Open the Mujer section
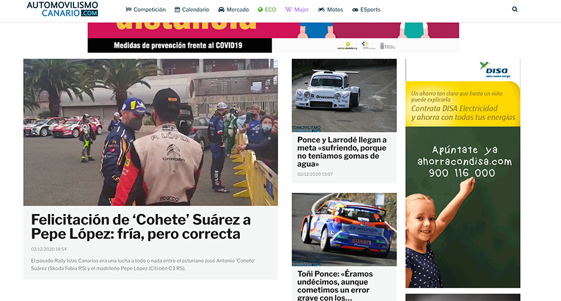 coord(297,10)
